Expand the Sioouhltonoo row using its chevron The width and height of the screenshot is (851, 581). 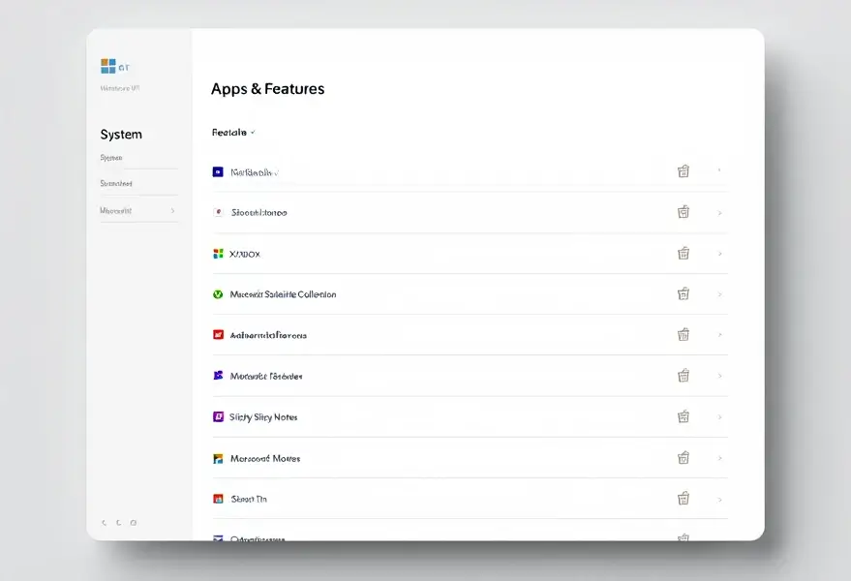(719, 213)
